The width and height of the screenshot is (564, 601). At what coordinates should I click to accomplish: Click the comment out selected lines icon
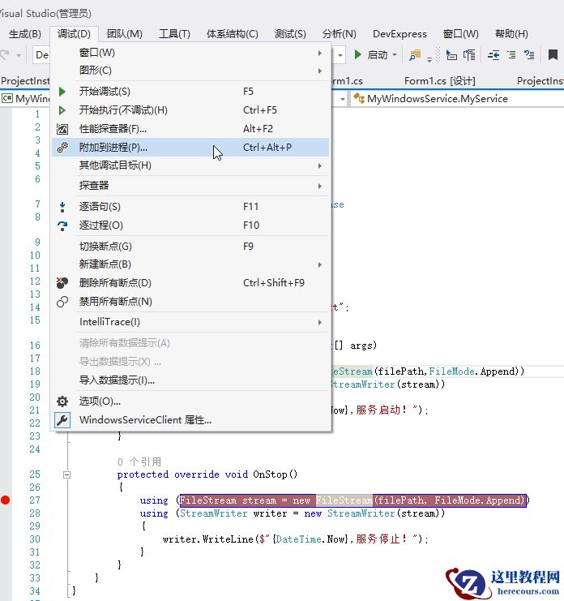tap(529, 55)
